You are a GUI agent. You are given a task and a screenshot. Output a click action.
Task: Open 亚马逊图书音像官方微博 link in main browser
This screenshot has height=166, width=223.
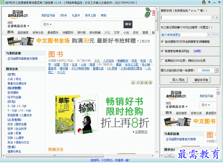22,59
